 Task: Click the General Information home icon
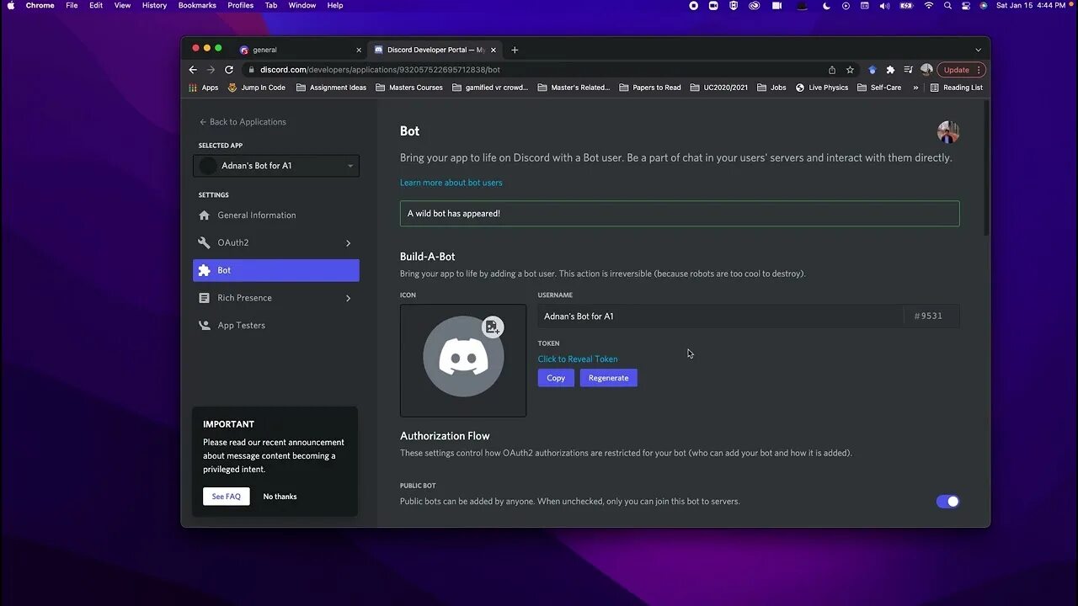click(x=204, y=215)
